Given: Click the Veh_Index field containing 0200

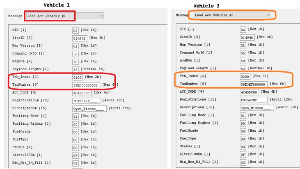Looking at the screenshot, I should coord(245,76).
